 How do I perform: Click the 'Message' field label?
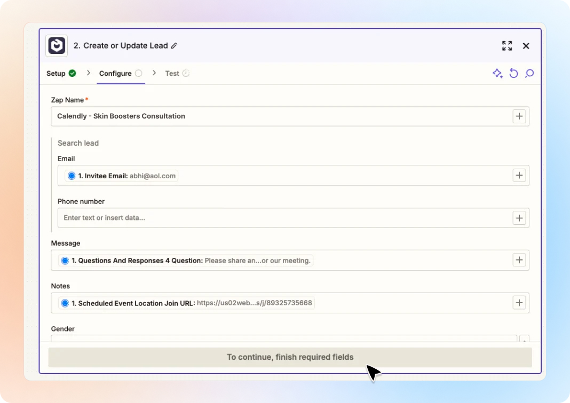[x=66, y=243]
